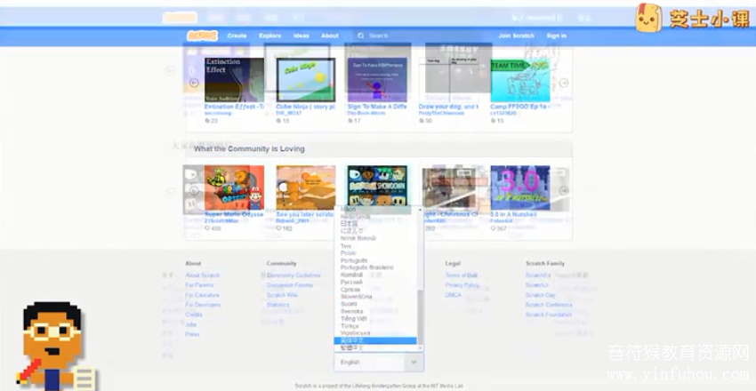Open For Educators footer link
756x391 pixels.
202,295
